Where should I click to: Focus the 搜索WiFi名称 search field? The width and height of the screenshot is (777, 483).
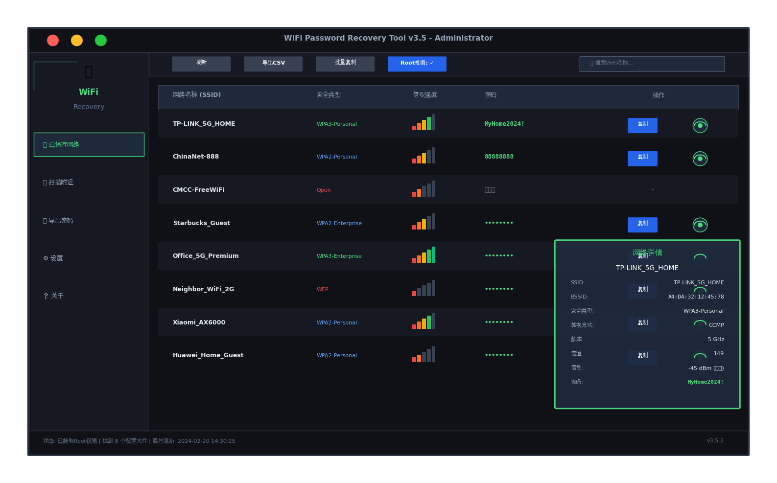coord(652,64)
